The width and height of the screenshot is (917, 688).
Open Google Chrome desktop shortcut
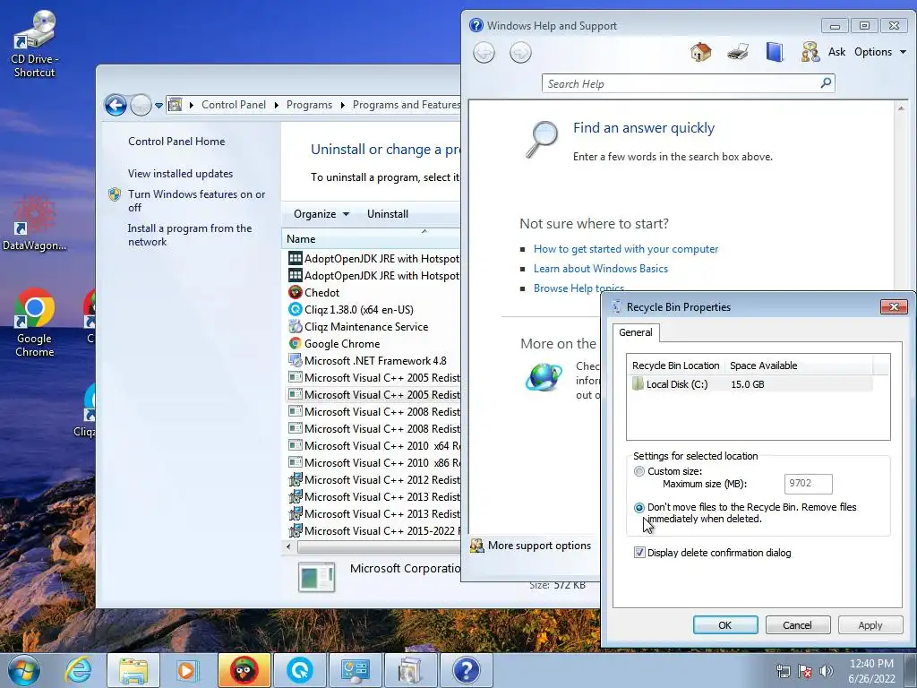tap(35, 322)
